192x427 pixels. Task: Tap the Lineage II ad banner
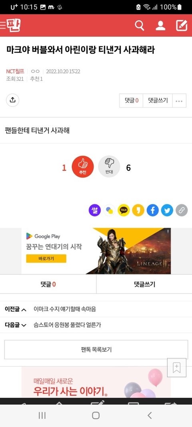[x=96, y=251]
